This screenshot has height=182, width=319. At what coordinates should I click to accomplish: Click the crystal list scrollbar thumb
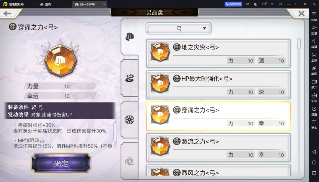(x=299, y=43)
